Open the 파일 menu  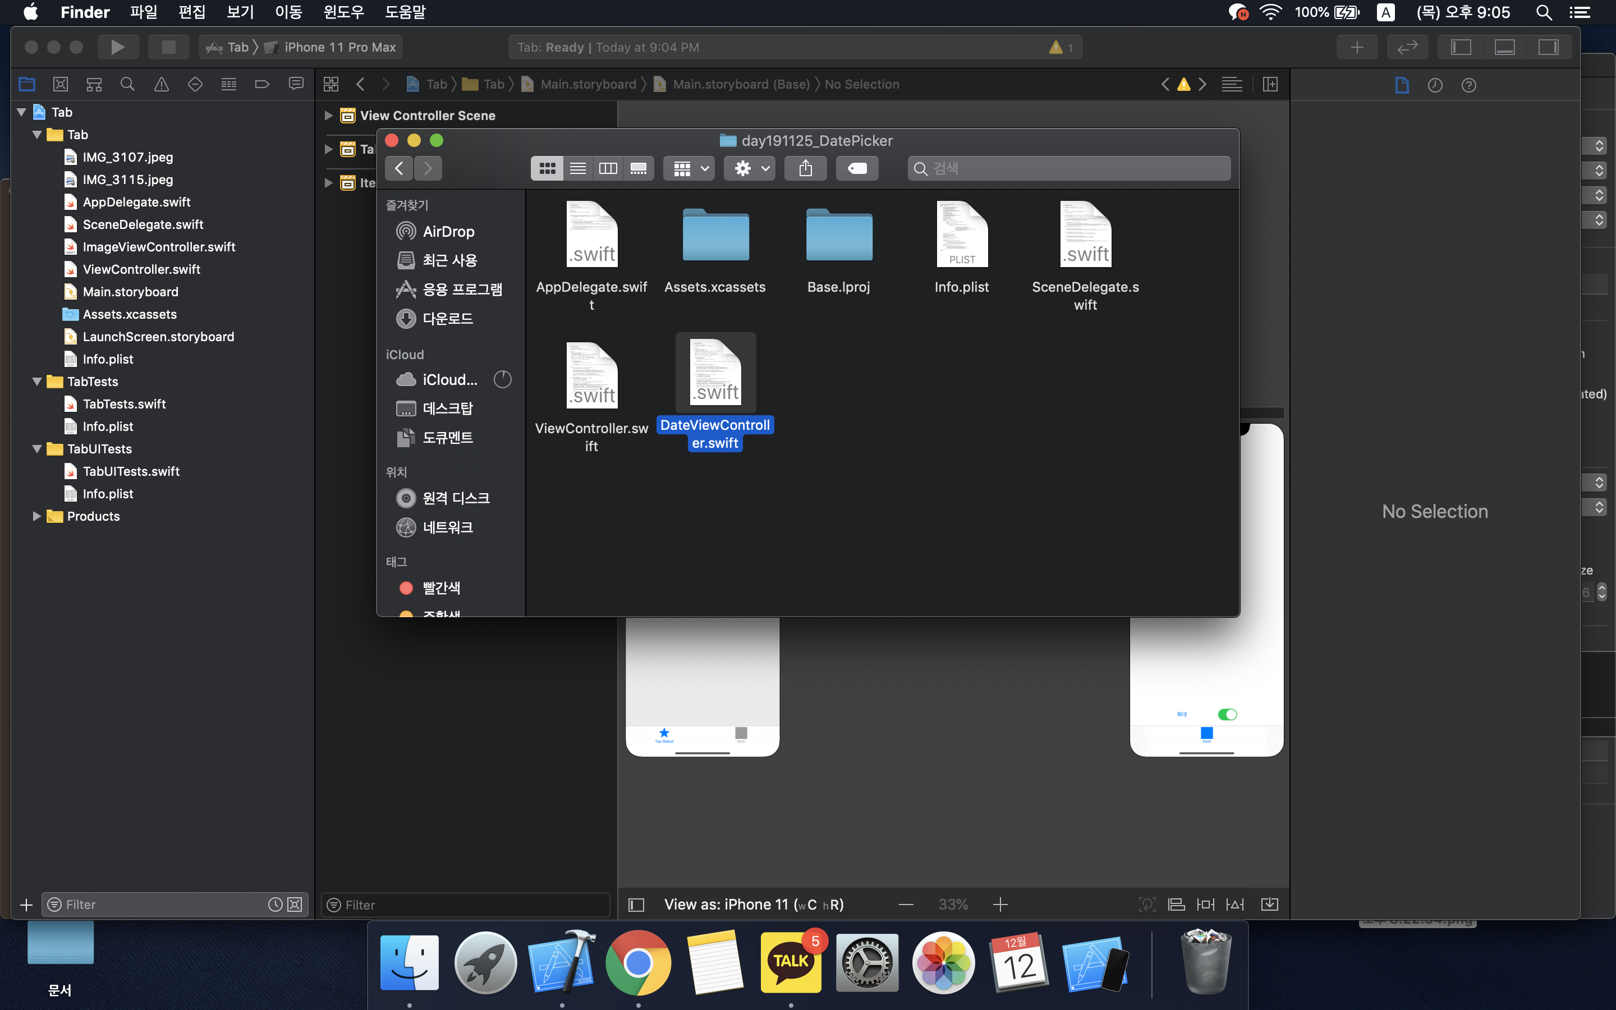[x=143, y=12]
